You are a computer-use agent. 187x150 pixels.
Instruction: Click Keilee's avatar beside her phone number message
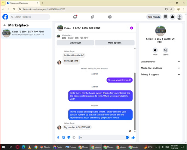(59, 127)
